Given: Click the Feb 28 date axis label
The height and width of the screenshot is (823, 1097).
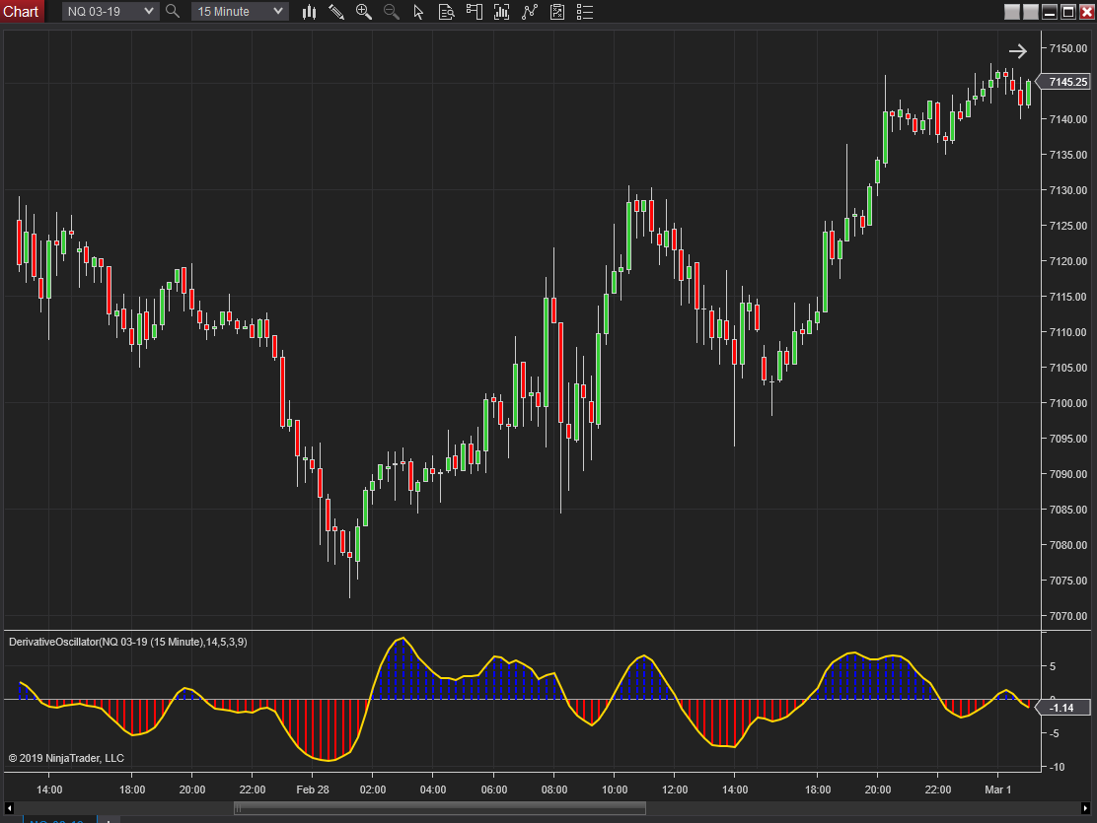Looking at the screenshot, I should [x=312, y=789].
